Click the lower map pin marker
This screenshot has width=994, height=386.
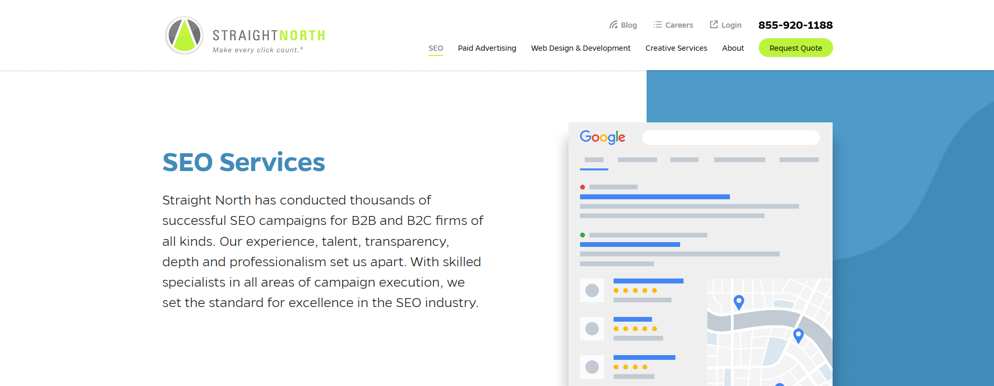pos(799,336)
